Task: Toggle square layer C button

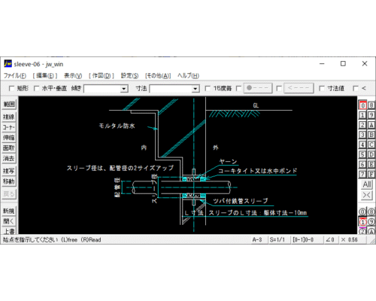Action: (x=371, y=144)
